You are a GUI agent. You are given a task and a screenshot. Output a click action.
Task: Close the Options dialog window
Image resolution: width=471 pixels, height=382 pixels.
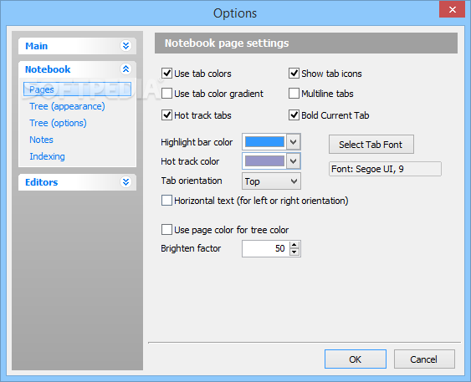(x=452, y=9)
